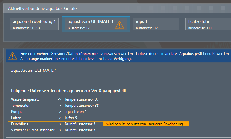The image size is (231, 139).
Task: Select Temperatursensor 38 value
Action: 82,106
